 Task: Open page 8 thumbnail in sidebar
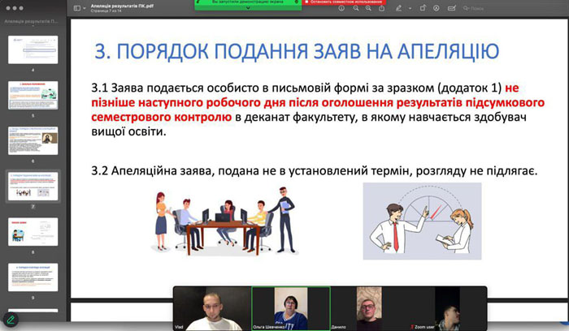click(x=33, y=233)
